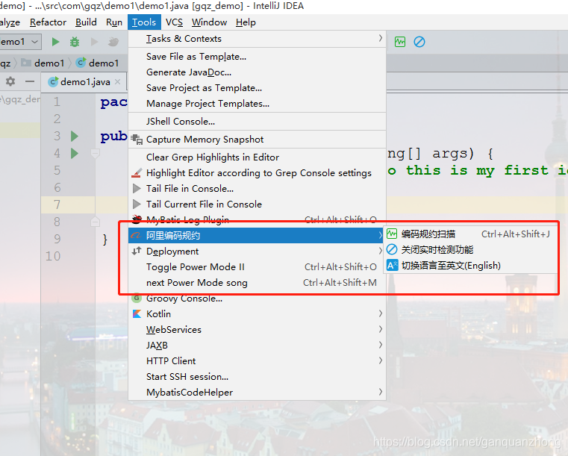Viewport: 568px width, 456px height.
Task: Choose Manage Project Templates
Action: pyautogui.click(x=258, y=104)
